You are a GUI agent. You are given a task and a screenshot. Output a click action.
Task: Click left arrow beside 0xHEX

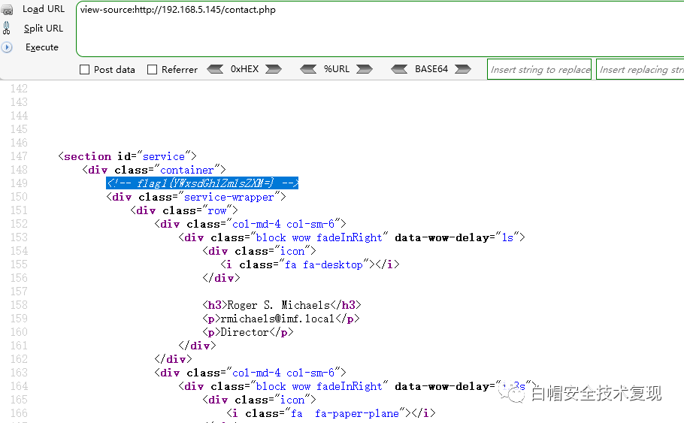(x=215, y=69)
